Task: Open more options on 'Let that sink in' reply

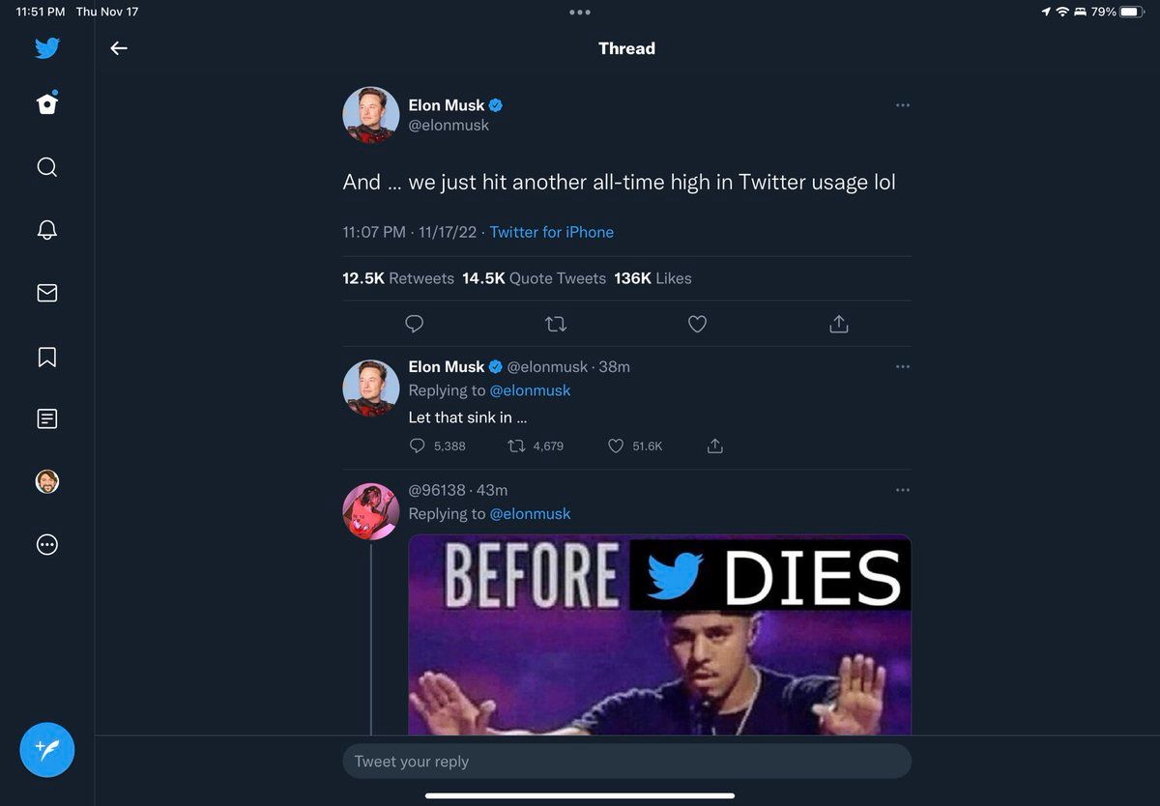Action: click(x=902, y=367)
